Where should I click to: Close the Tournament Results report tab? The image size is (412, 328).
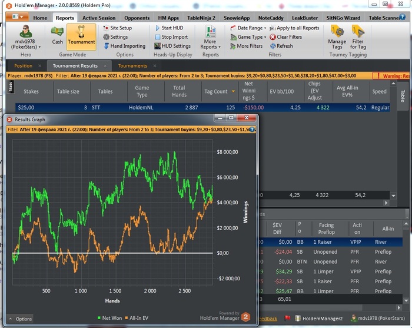click(x=105, y=66)
